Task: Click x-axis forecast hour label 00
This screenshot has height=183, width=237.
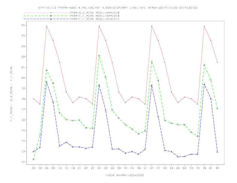Action: point(34,168)
